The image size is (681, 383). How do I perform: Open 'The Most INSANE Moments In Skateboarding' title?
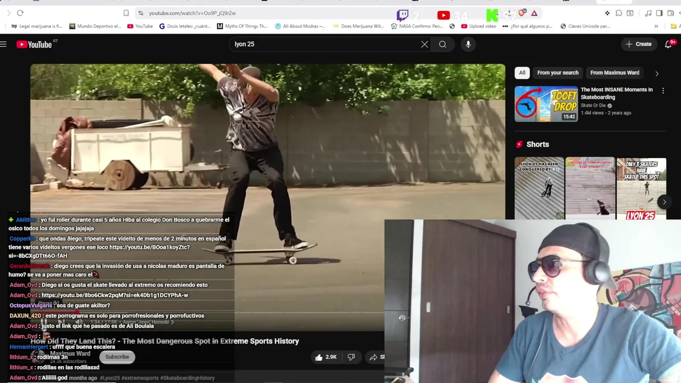617,93
